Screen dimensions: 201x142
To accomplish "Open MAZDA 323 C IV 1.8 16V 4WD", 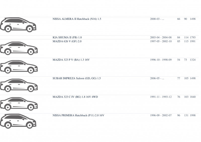I will click(75, 97).
